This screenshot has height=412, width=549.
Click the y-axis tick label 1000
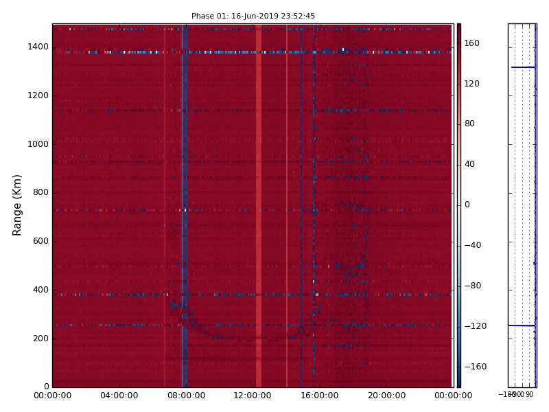click(x=38, y=144)
